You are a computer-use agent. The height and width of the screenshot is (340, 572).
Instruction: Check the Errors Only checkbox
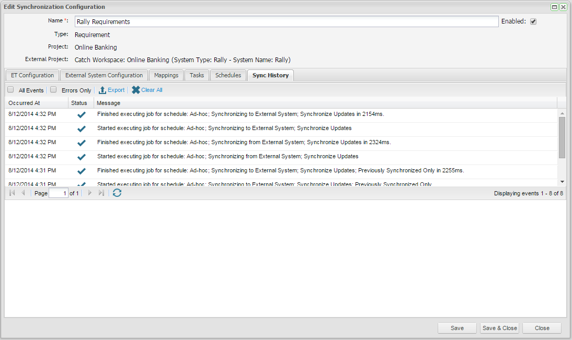(53, 90)
